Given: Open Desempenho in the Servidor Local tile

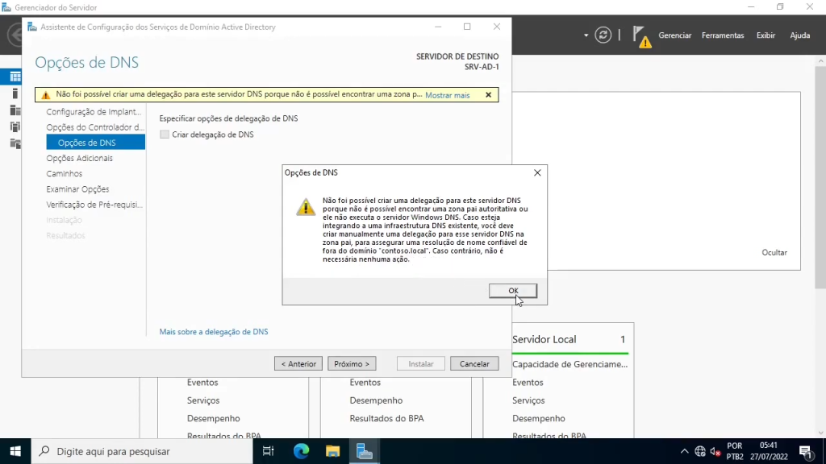Looking at the screenshot, I should (538, 418).
